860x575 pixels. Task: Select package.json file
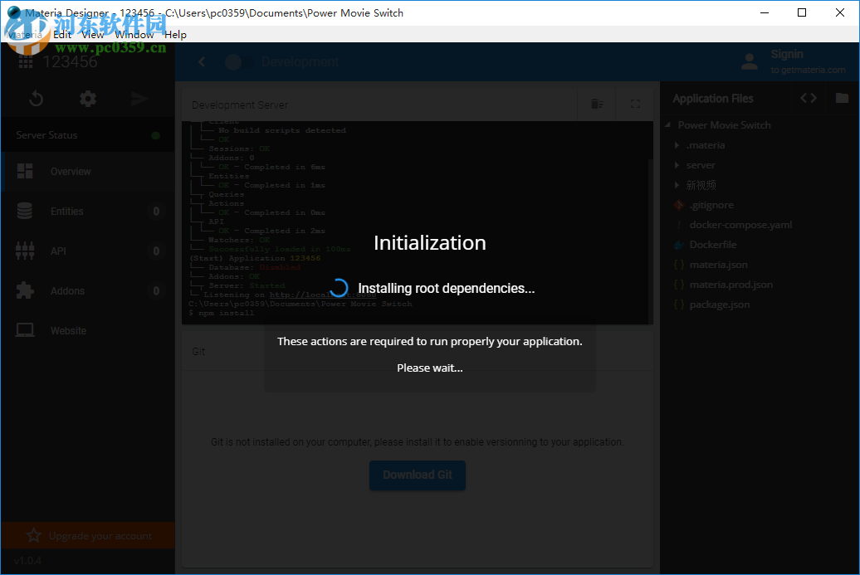720,305
